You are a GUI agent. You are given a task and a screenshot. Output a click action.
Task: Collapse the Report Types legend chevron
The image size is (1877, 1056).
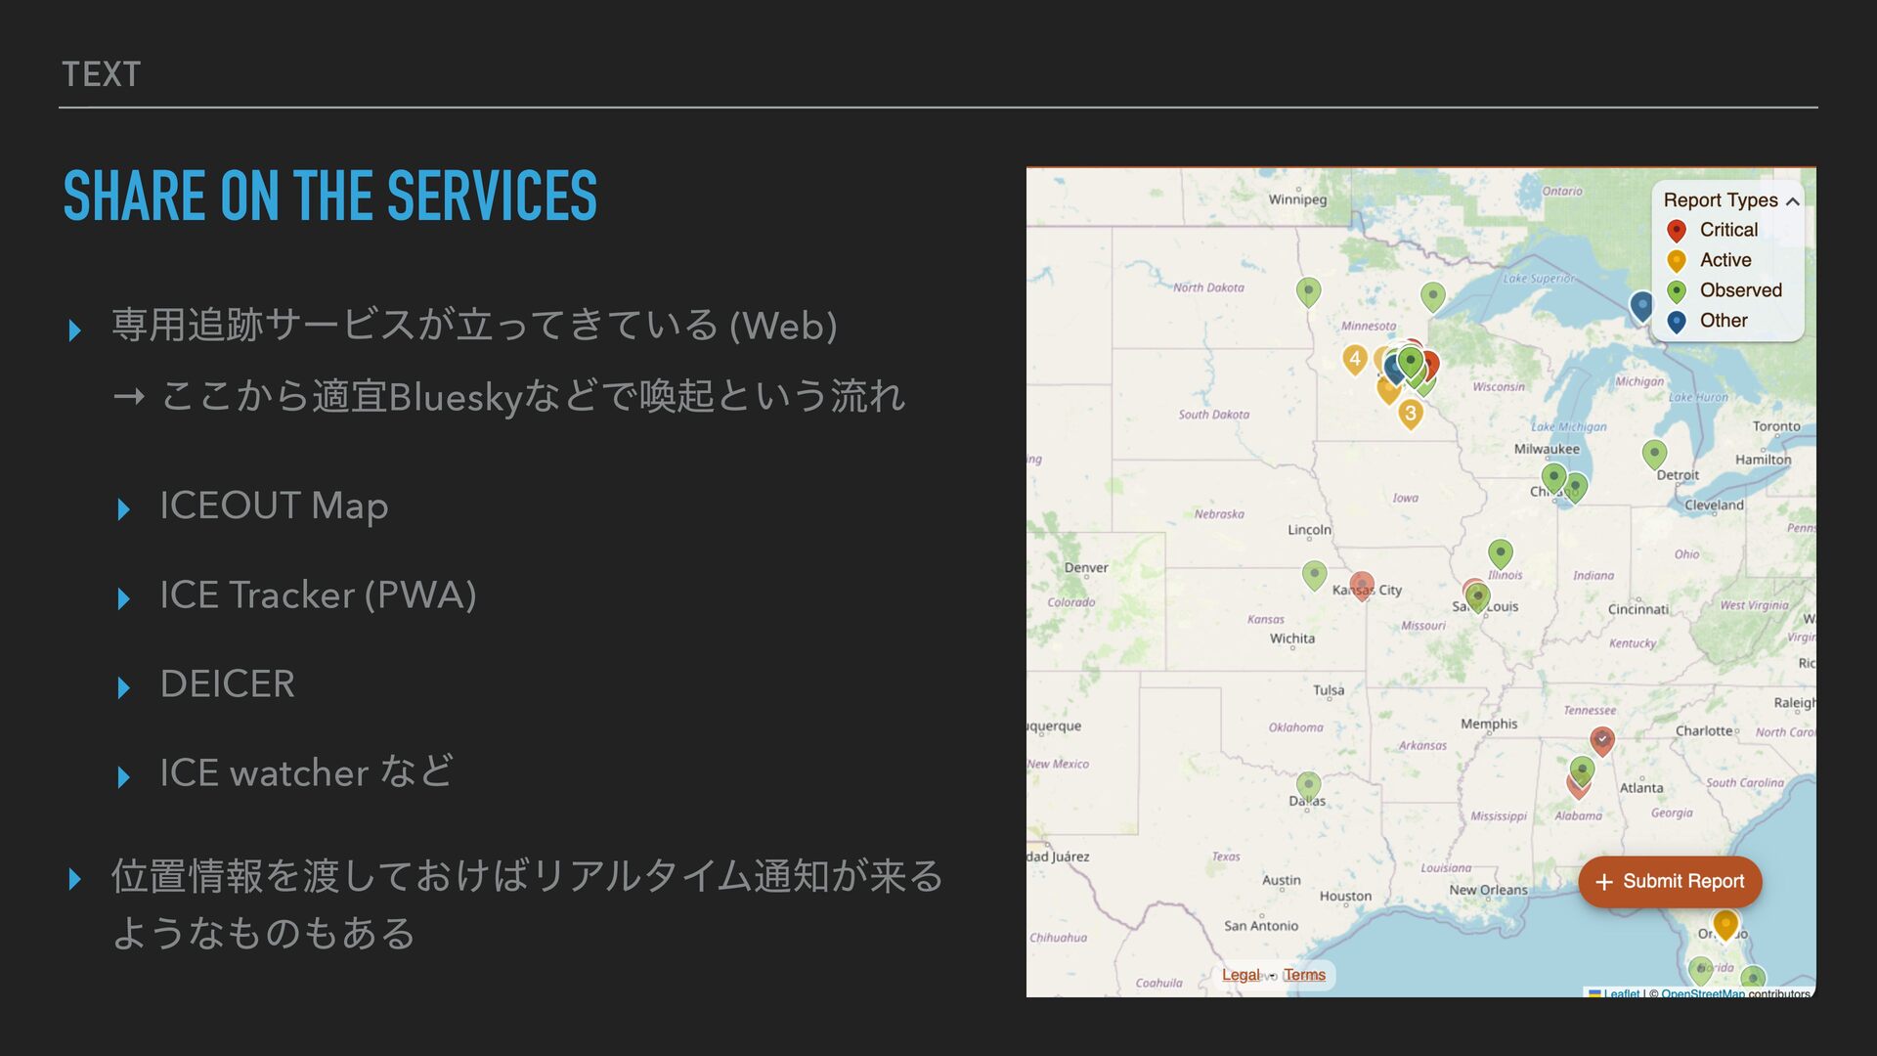1792,201
